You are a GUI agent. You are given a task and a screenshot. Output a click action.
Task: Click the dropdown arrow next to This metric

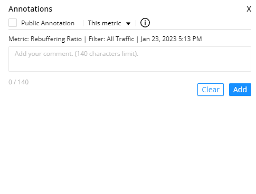[128, 23]
